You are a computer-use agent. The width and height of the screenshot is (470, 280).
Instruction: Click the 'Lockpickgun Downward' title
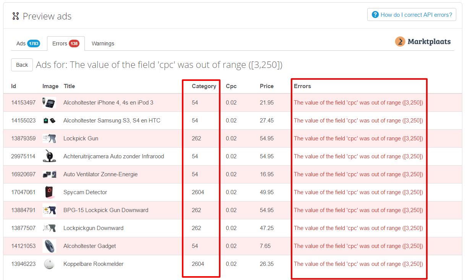click(x=94, y=228)
